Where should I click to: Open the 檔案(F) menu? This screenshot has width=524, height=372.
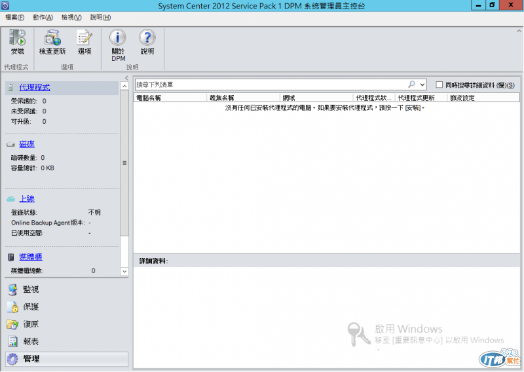[14, 18]
